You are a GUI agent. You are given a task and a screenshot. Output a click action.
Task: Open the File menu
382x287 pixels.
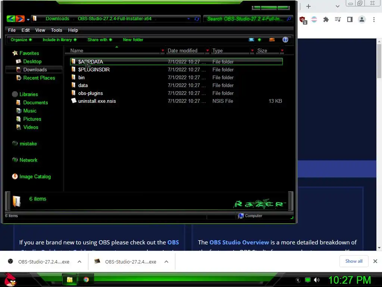(12, 30)
